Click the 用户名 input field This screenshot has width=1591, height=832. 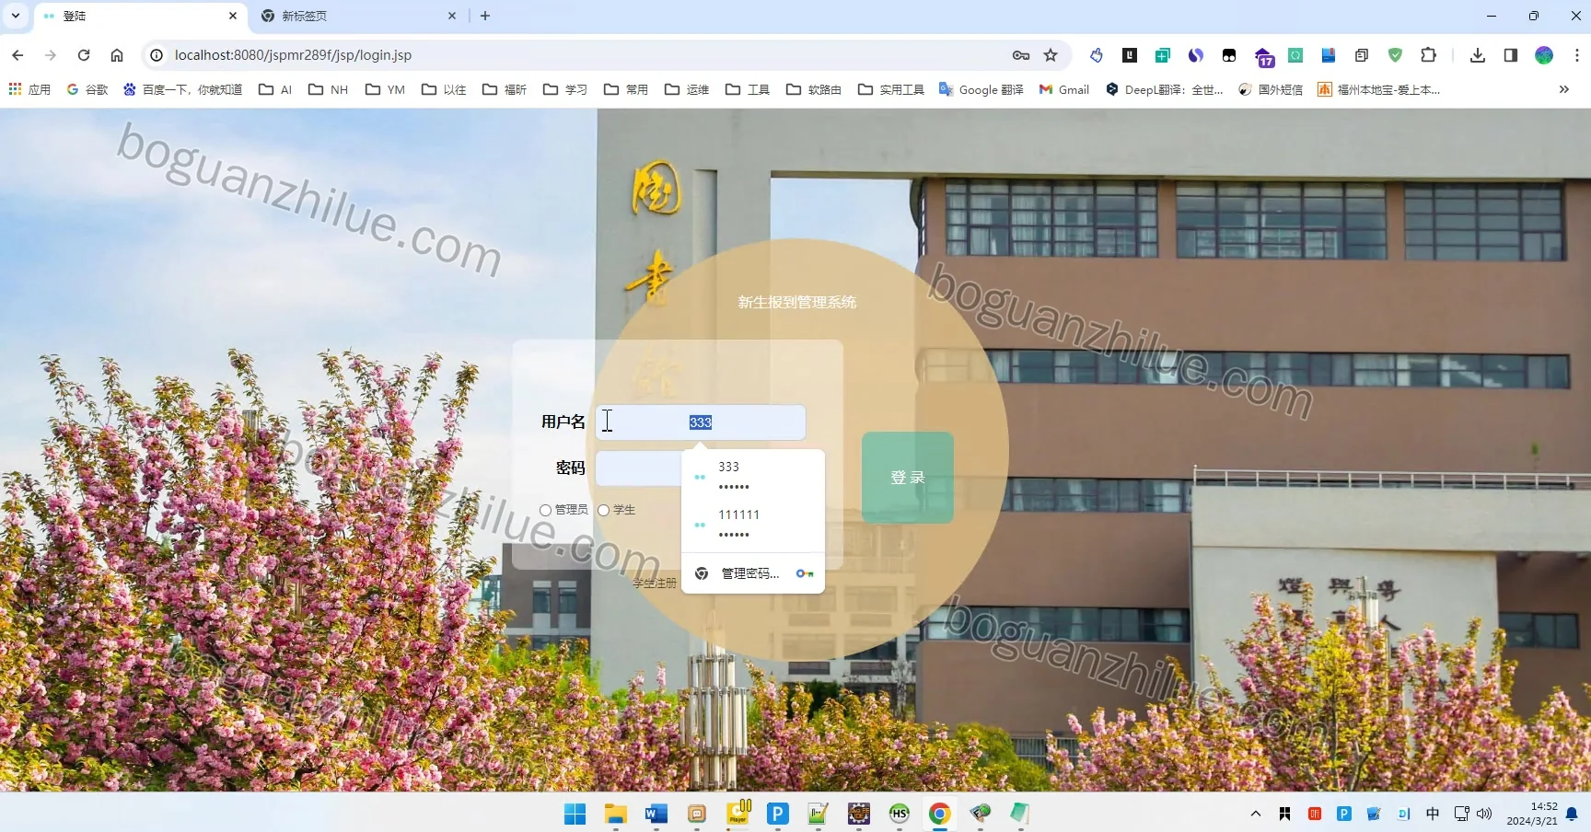pos(701,422)
